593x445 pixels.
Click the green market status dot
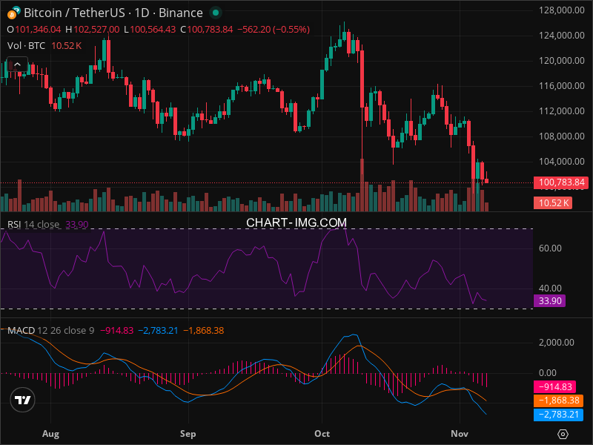[x=215, y=13]
